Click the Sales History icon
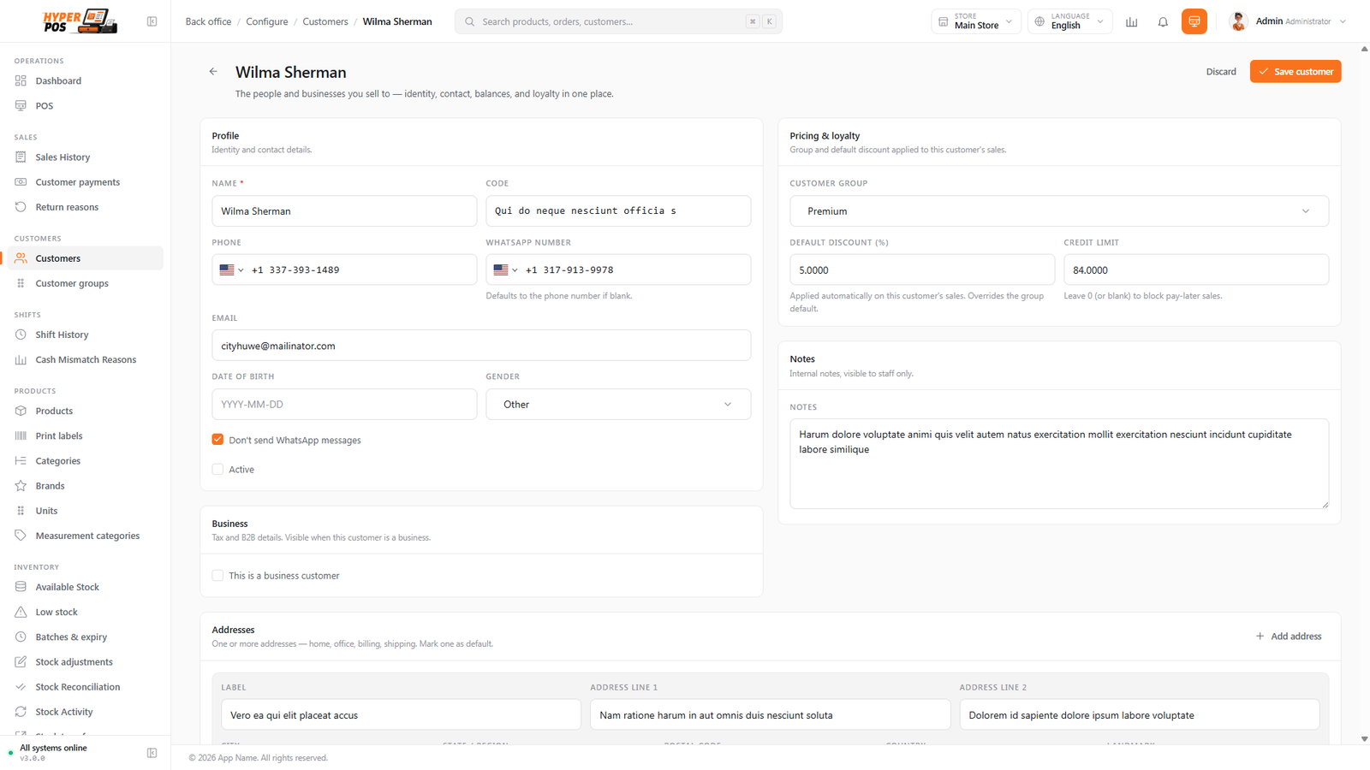The width and height of the screenshot is (1370, 770). 21,157
